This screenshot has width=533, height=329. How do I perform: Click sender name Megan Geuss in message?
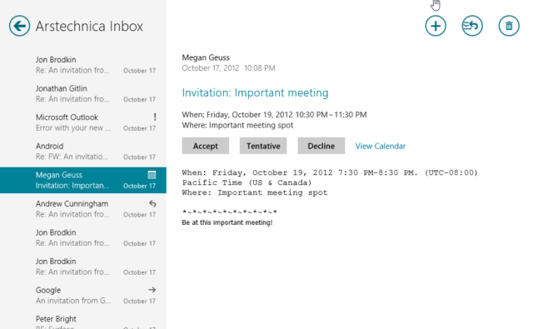point(206,57)
